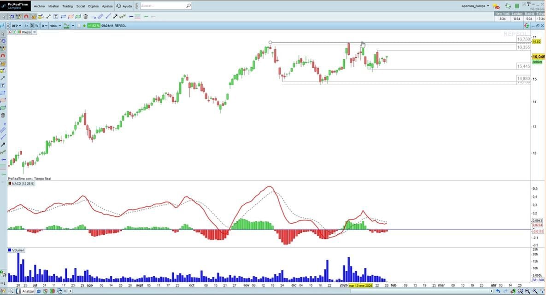Select the black arrow drawing tool
Image resolution: width=546 pixels, height=295 pixels.
[115, 17]
